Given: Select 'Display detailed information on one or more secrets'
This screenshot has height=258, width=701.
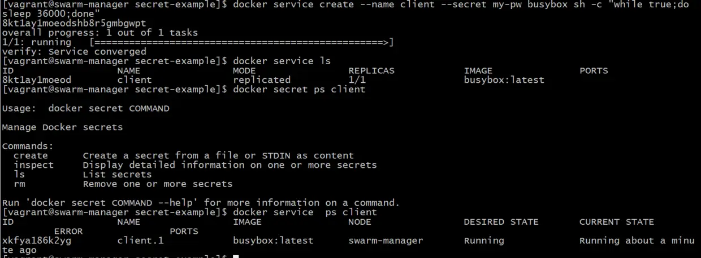Looking at the screenshot, I should [230, 165].
